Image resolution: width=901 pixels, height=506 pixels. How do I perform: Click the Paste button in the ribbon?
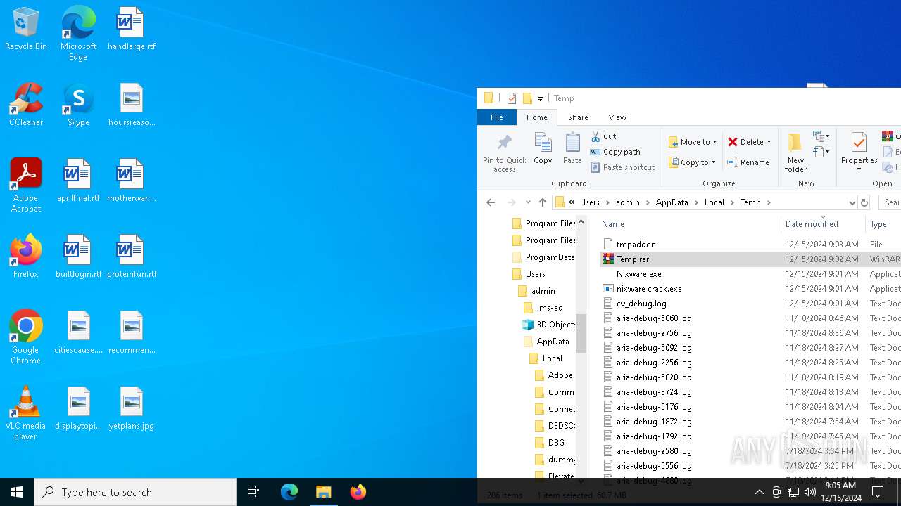pyautogui.click(x=572, y=149)
